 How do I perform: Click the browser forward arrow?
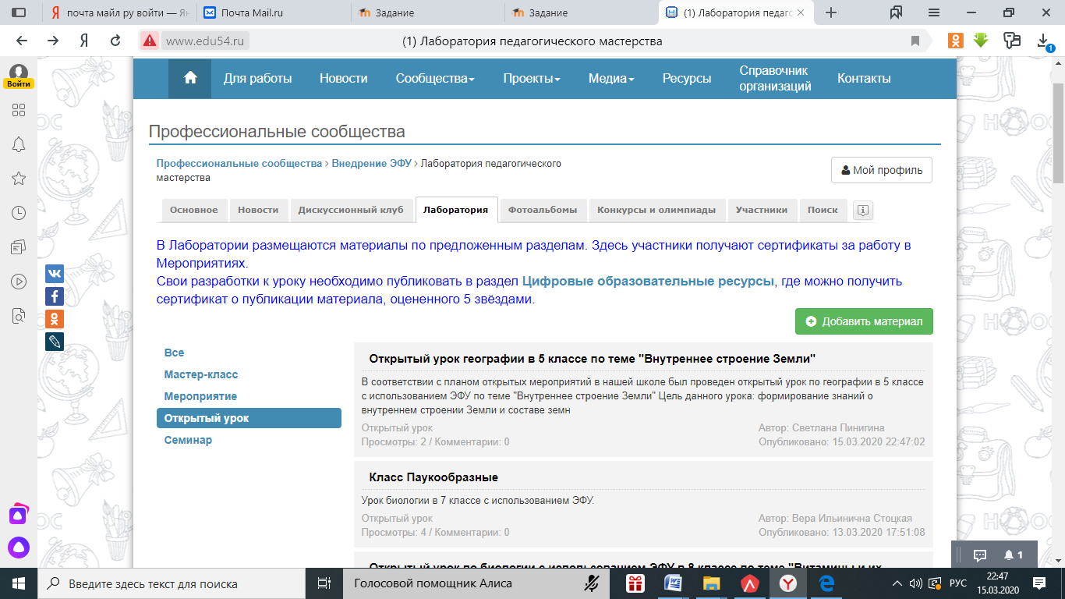click(x=53, y=41)
